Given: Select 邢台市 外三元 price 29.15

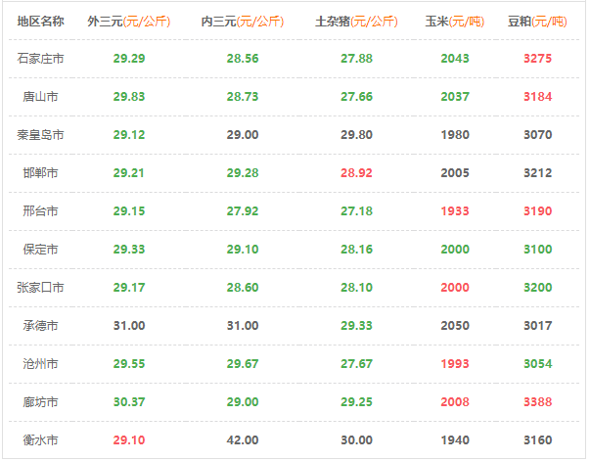Looking at the screenshot, I should [129, 211].
